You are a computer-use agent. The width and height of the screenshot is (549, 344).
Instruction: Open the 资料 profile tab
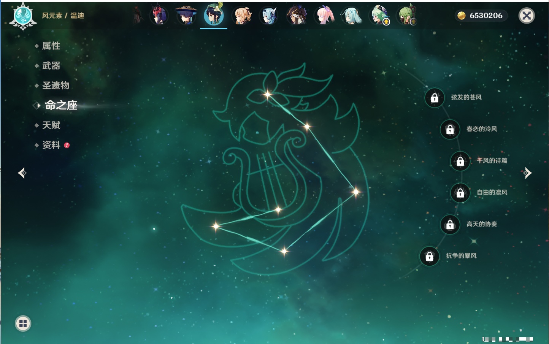51,145
